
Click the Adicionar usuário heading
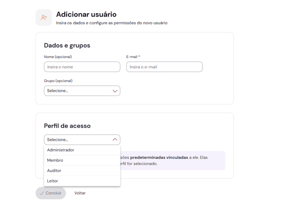coord(86,15)
